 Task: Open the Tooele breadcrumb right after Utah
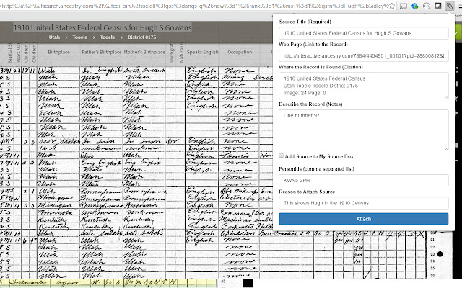pyautogui.click(x=80, y=37)
